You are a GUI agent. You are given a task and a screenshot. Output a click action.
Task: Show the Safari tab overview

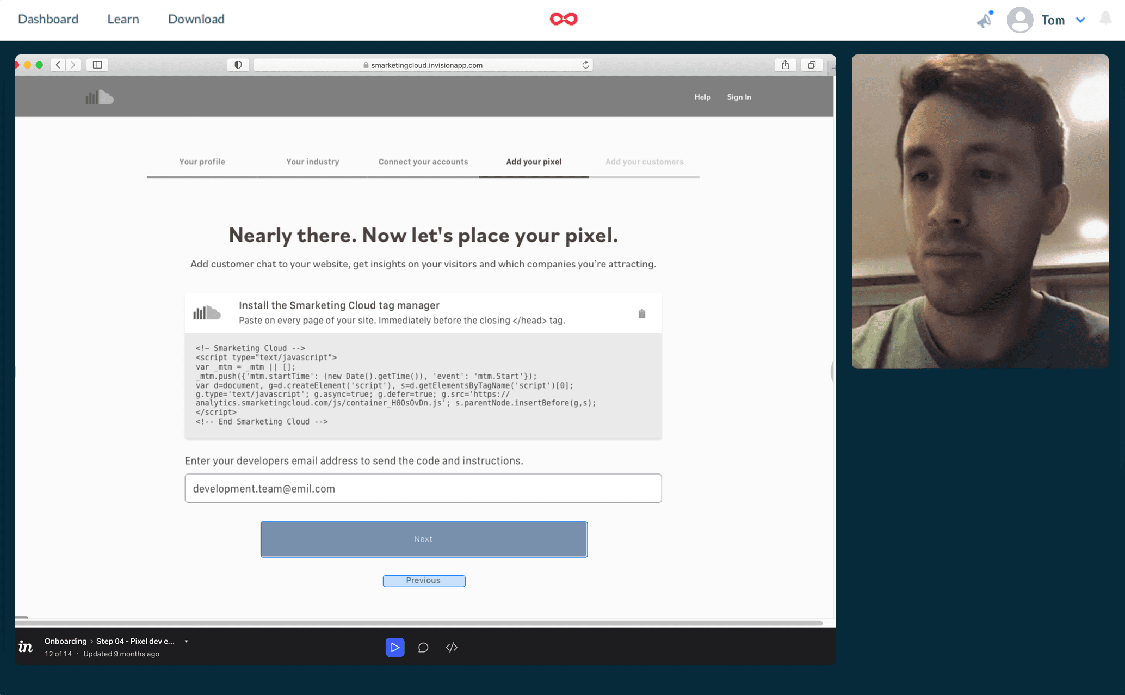(812, 65)
